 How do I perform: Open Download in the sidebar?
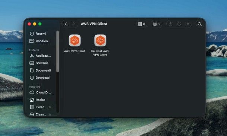39,78
